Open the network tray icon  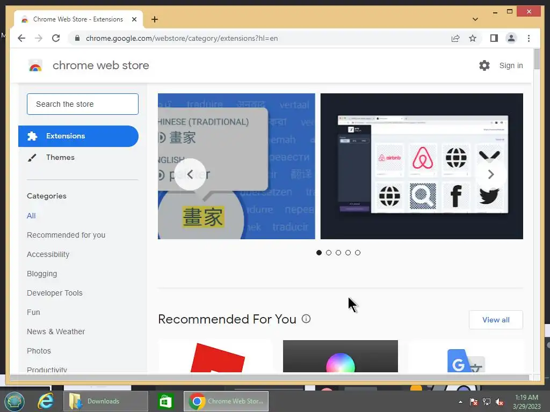[x=487, y=402]
